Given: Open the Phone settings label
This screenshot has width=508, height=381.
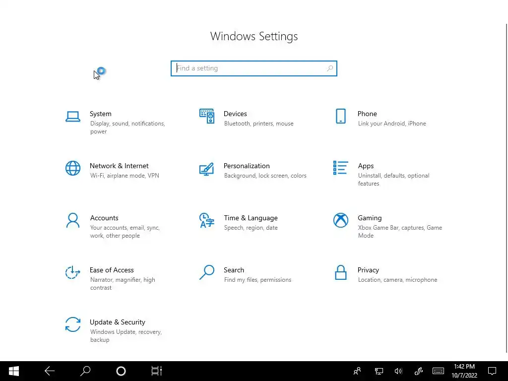Looking at the screenshot, I should pos(367,114).
